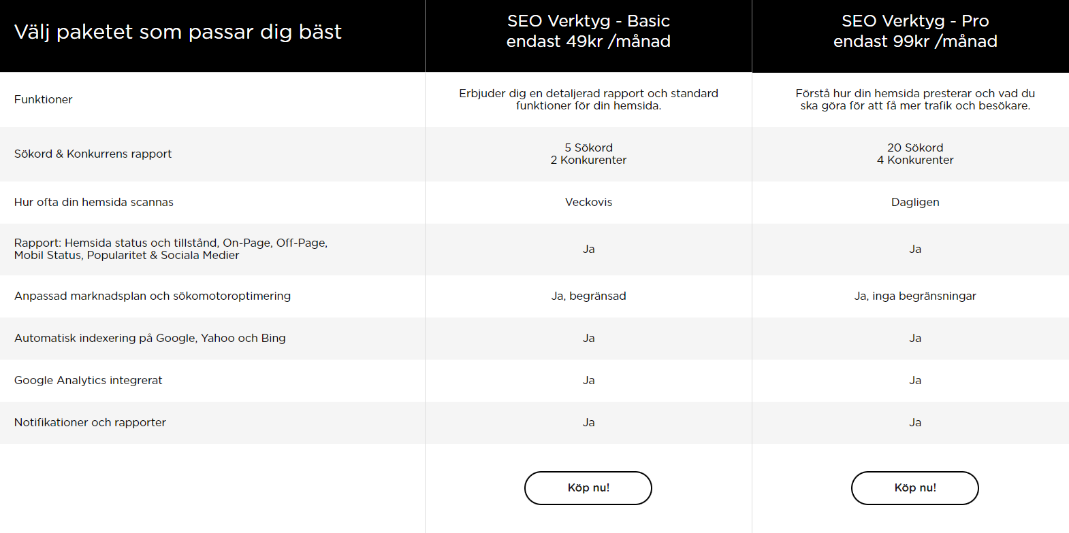Click 'Ja, inga begränsningar' in Pro column
The height and width of the screenshot is (533, 1069).
tap(915, 296)
